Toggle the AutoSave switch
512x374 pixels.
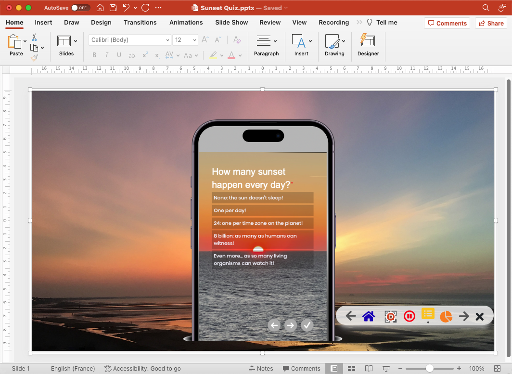click(80, 8)
